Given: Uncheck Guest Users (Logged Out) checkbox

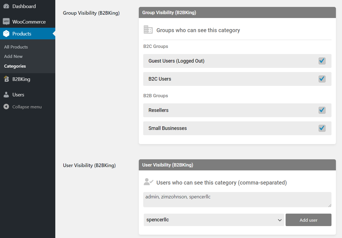Looking at the screenshot, I should (x=322, y=61).
